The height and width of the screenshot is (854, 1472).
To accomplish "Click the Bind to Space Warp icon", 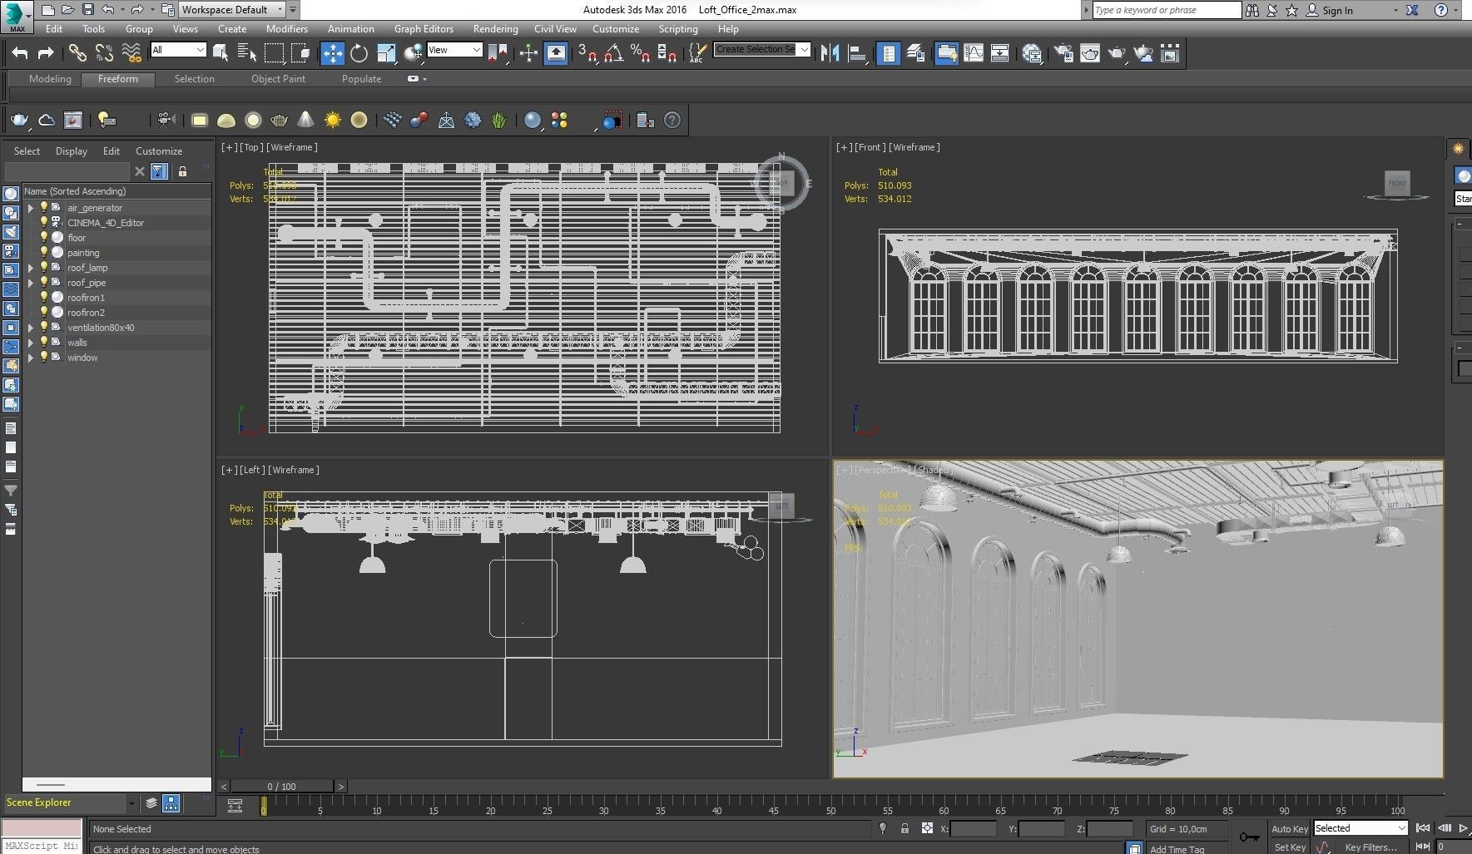I will click(131, 53).
